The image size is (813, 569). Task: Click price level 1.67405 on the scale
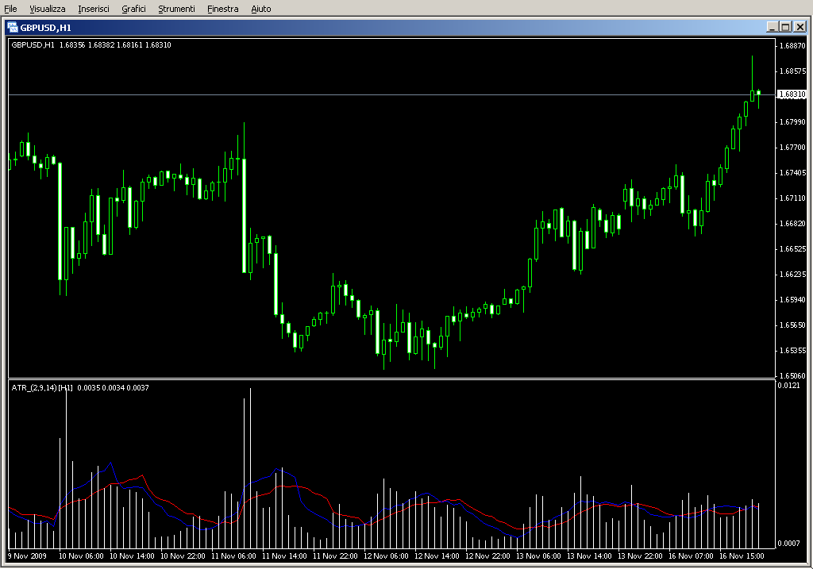(793, 172)
